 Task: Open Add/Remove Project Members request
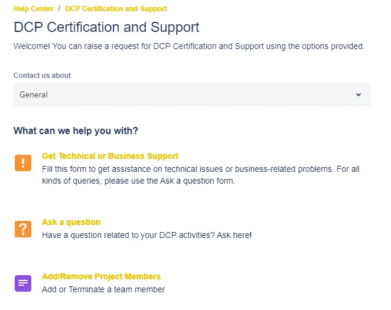(101, 276)
